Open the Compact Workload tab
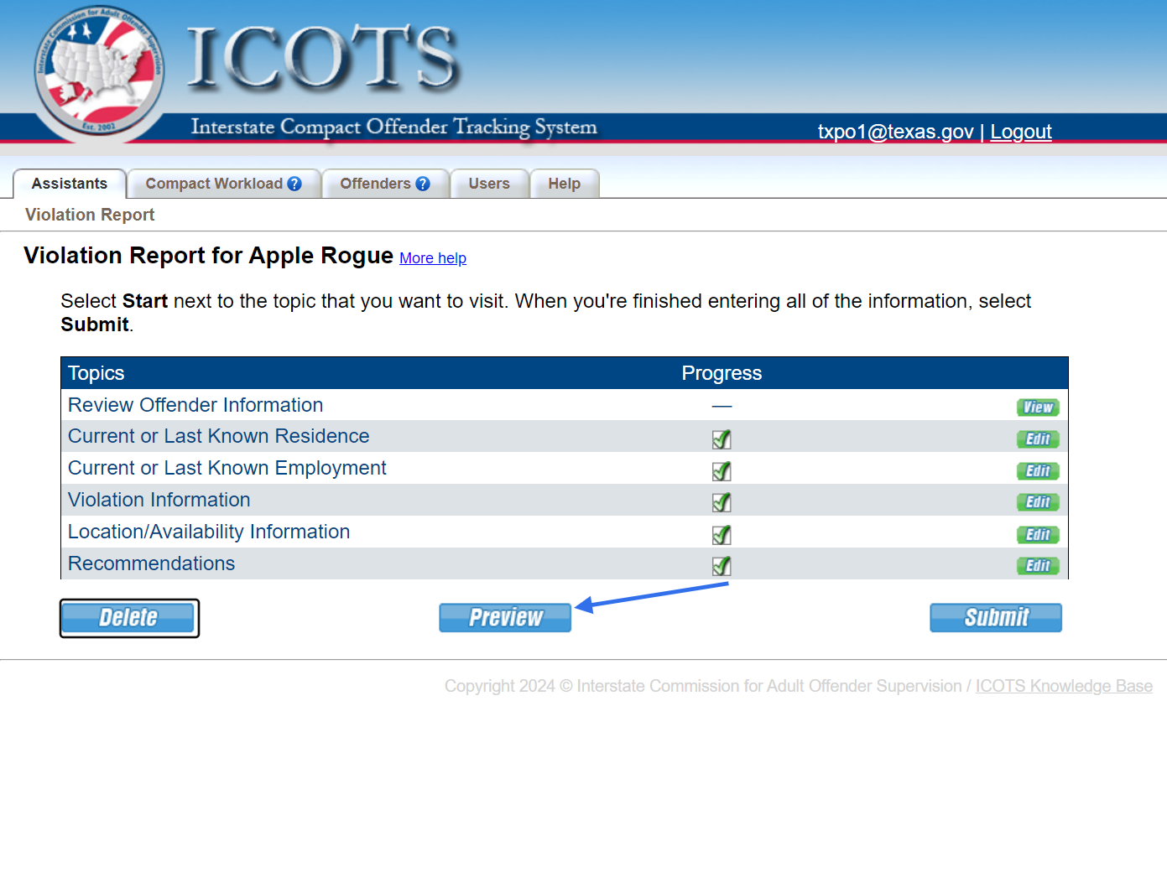Viewport: 1167px width, 893px height. (x=224, y=184)
